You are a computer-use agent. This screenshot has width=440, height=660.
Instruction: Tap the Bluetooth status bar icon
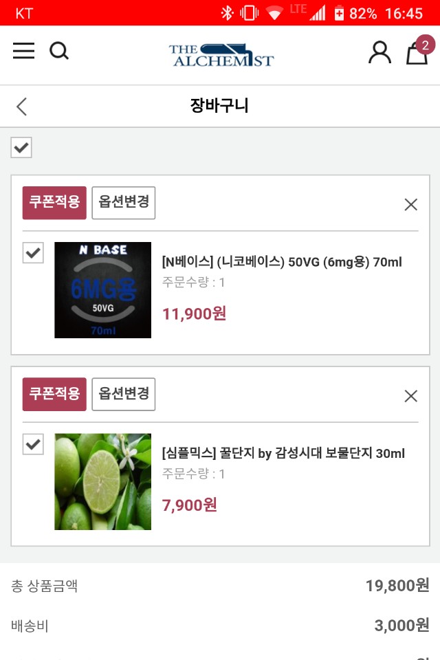pos(226,13)
